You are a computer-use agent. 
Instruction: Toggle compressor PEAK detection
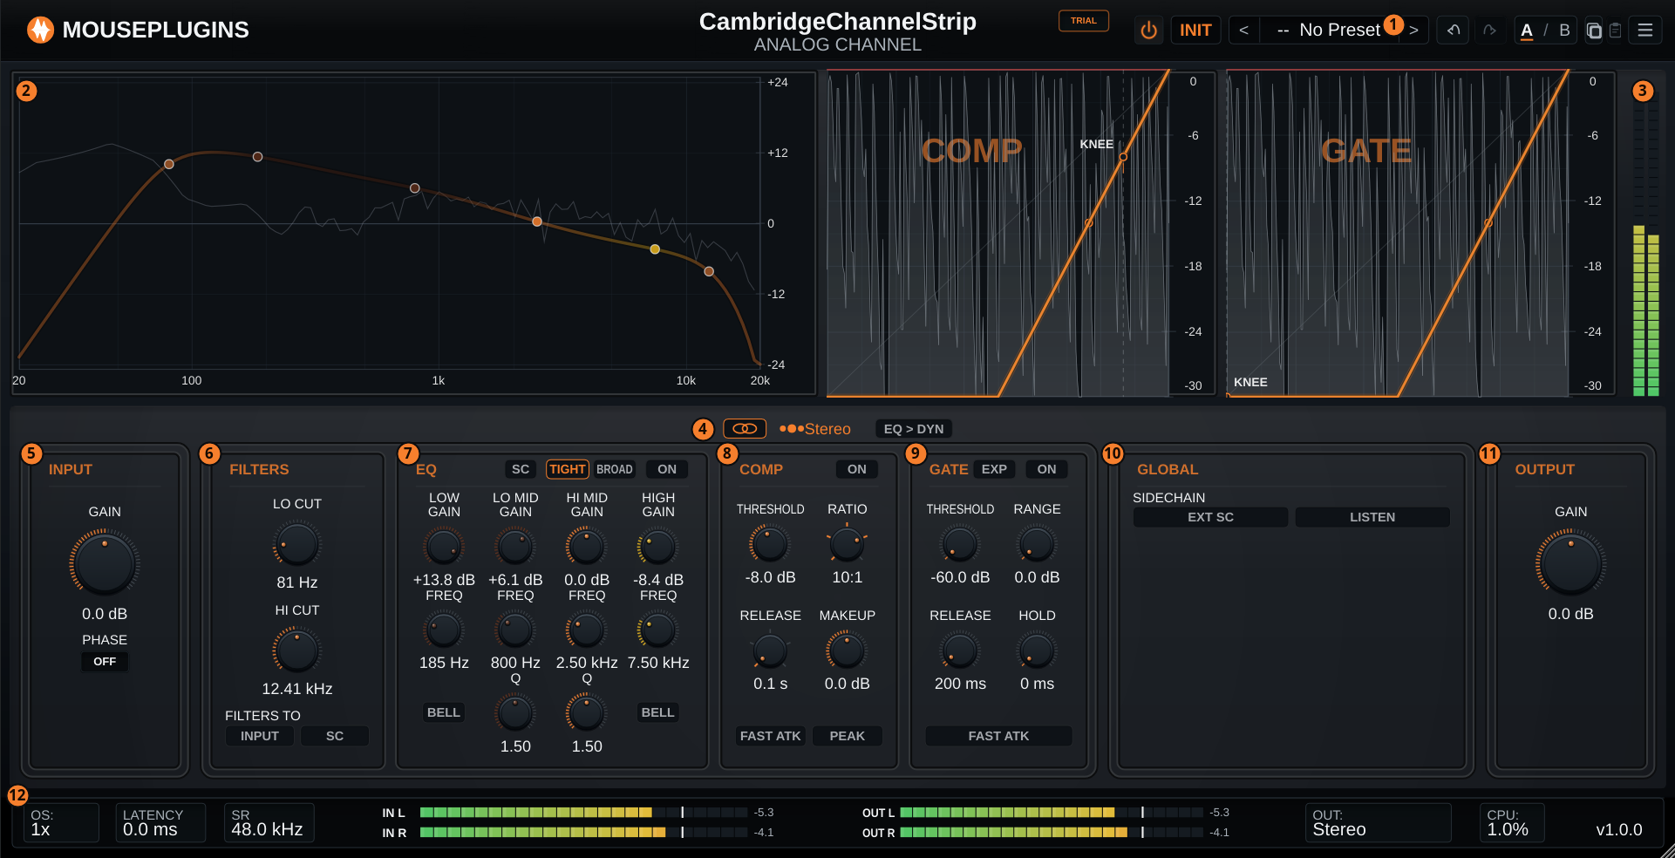pyautogui.click(x=848, y=736)
